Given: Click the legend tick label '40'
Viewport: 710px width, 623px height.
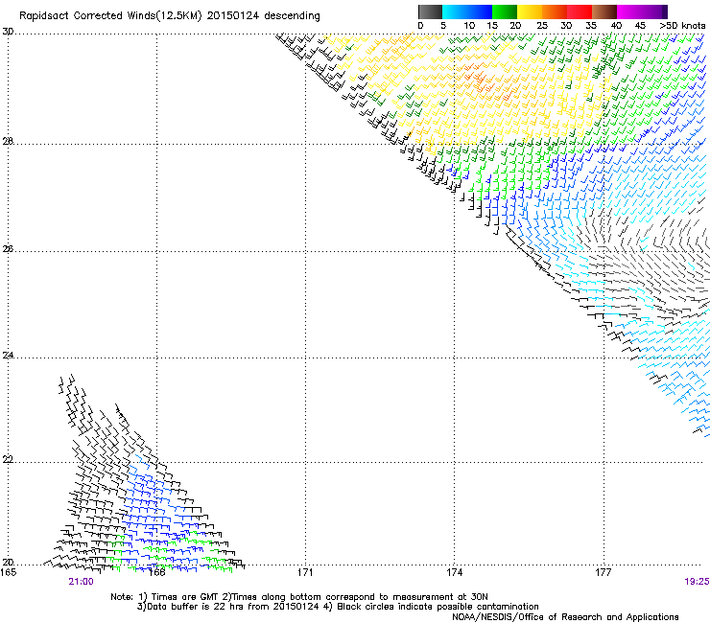Looking at the screenshot, I should coord(616,26).
